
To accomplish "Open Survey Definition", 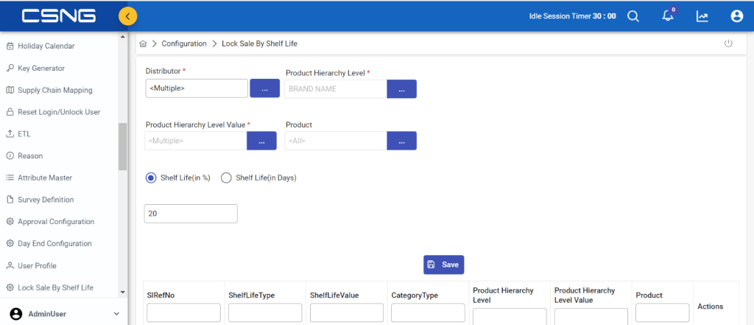I will pos(46,200).
